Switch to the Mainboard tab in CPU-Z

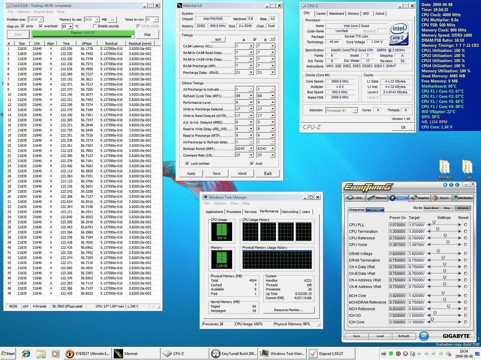337,14
